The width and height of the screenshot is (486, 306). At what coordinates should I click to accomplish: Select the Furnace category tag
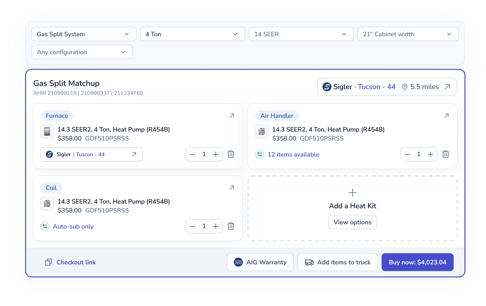coord(57,116)
